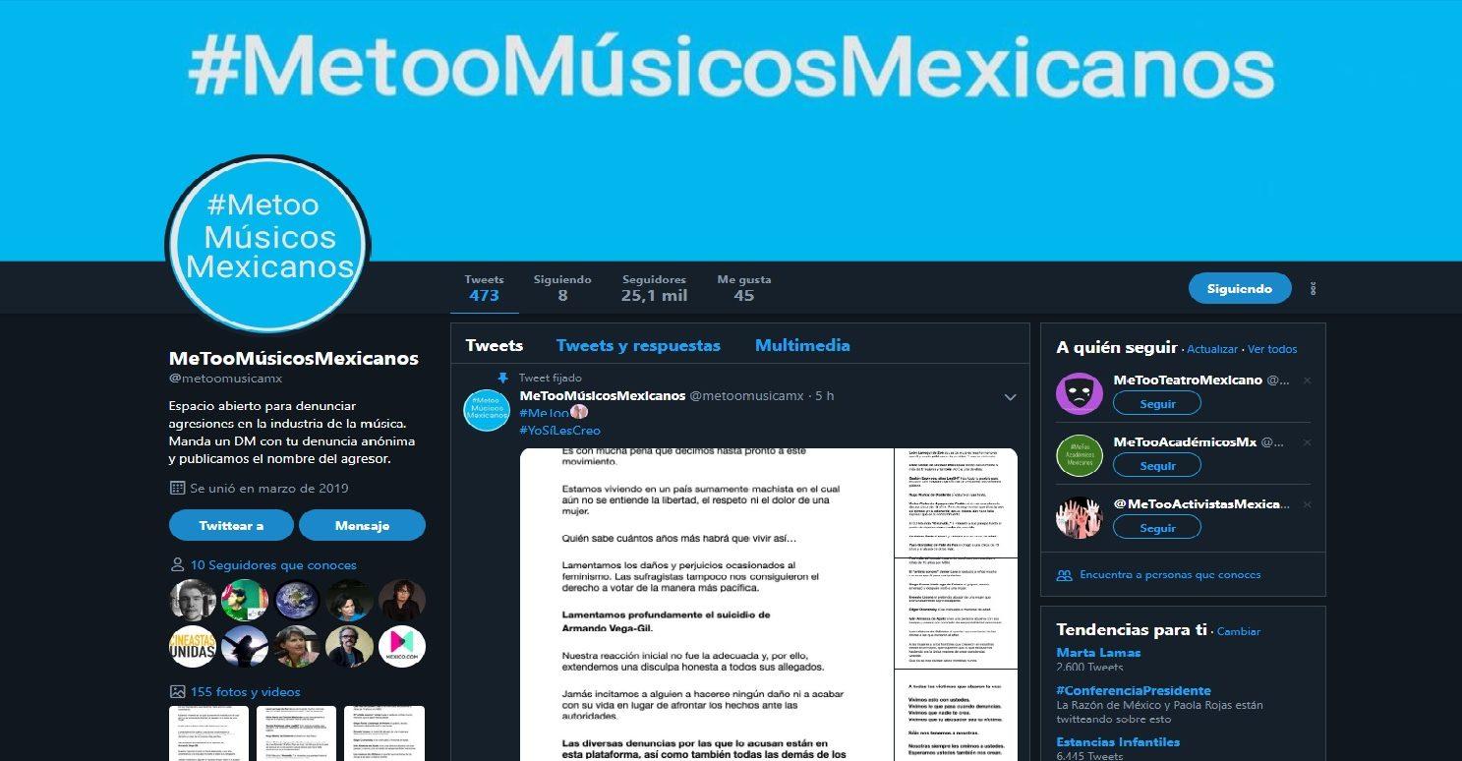
Task: Switch to the Tweets y respuestas tab
Action: click(x=638, y=345)
